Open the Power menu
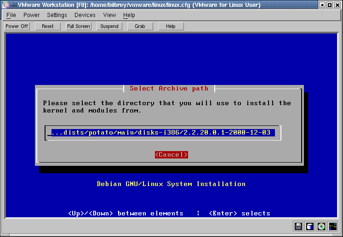 pos(31,15)
